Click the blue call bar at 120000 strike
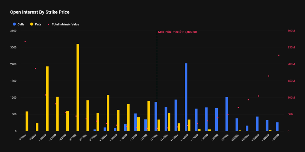The width and height of the screenshot is (305, 152). [227, 114]
